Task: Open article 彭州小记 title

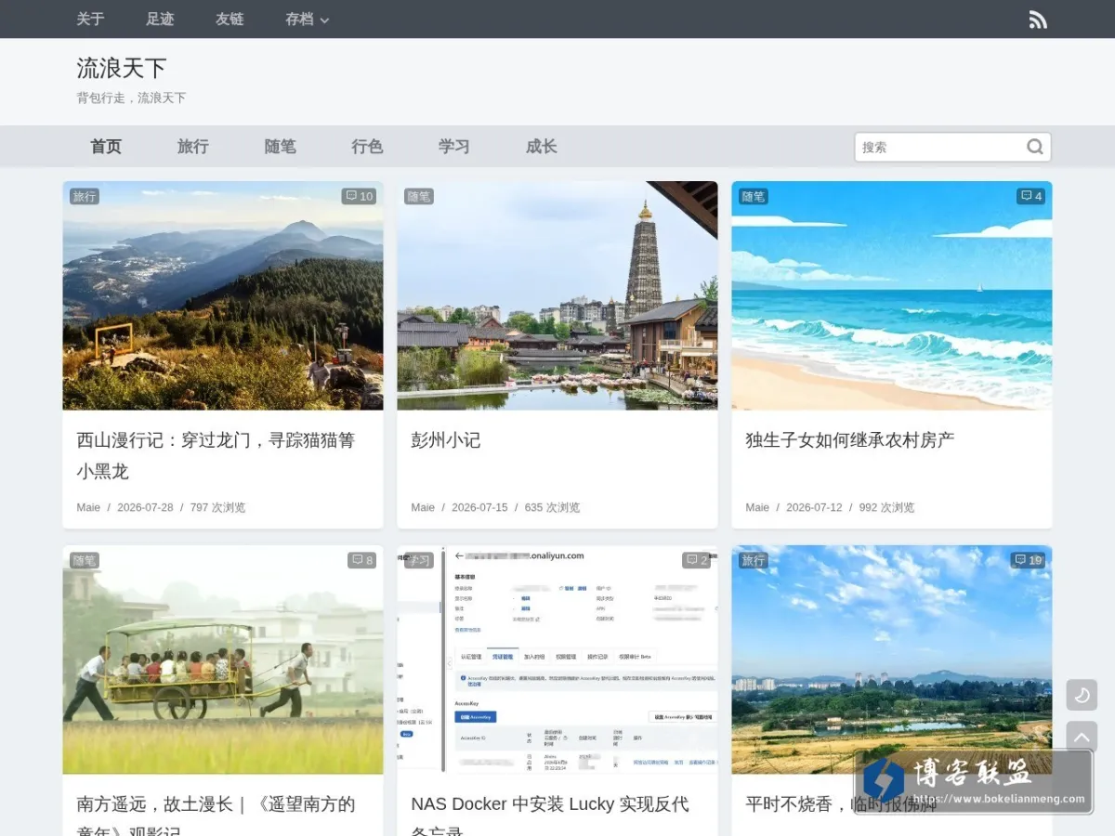Action: click(x=446, y=439)
